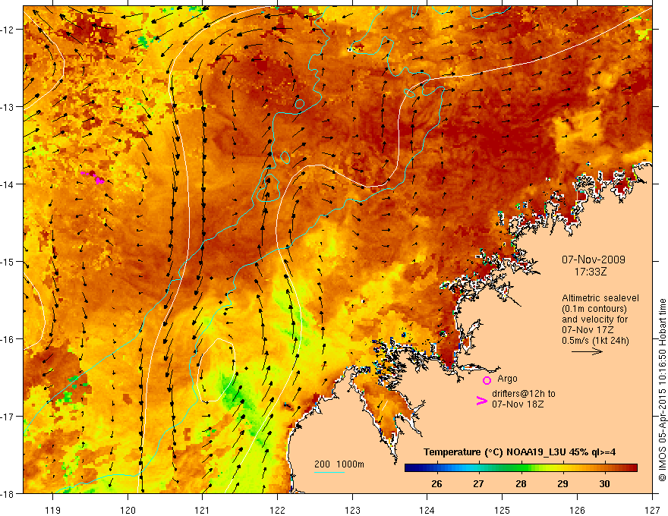Click the '200 1000m' depth contour label
Screen dimensions: 668x516
339,464
